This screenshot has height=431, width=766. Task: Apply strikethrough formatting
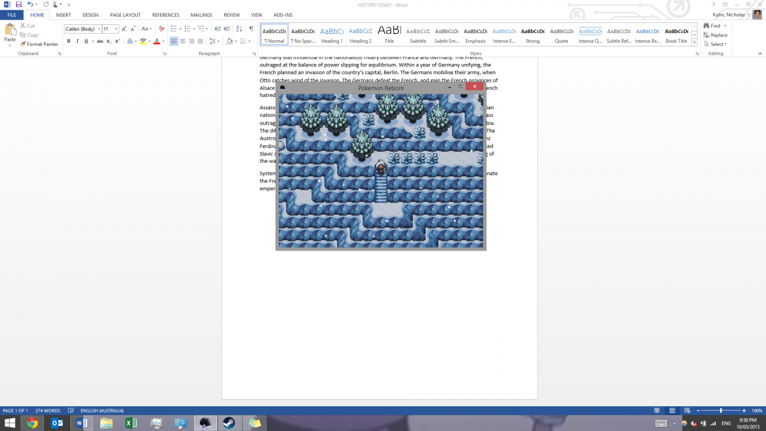pos(100,41)
